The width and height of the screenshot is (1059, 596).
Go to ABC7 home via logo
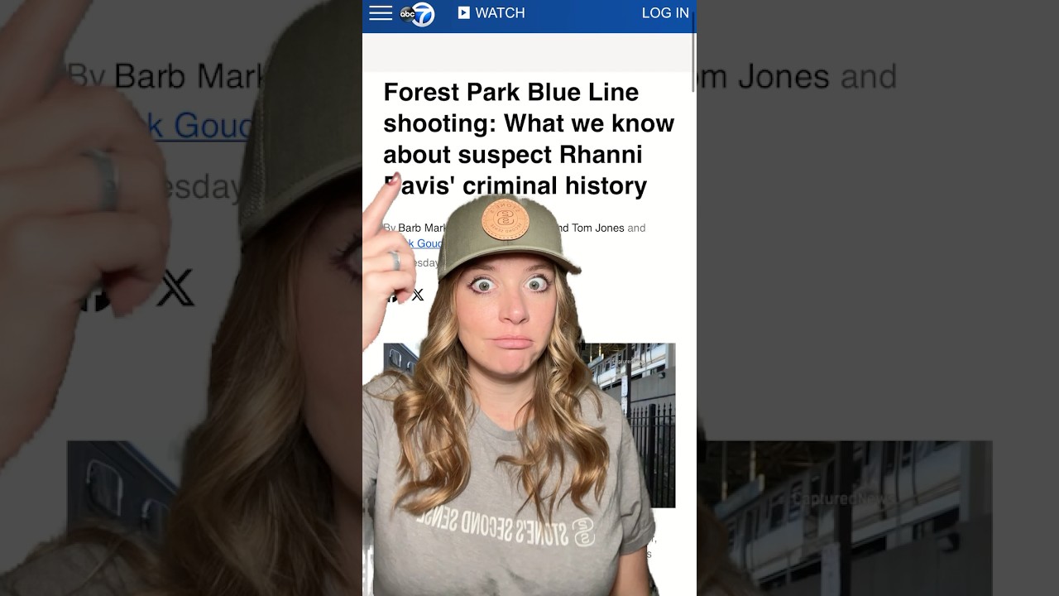pyautogui.click(x=417, y=13)
